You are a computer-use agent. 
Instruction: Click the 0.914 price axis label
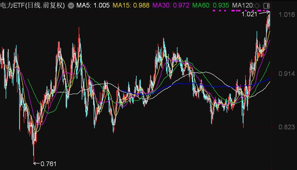(x=287, y=74)
